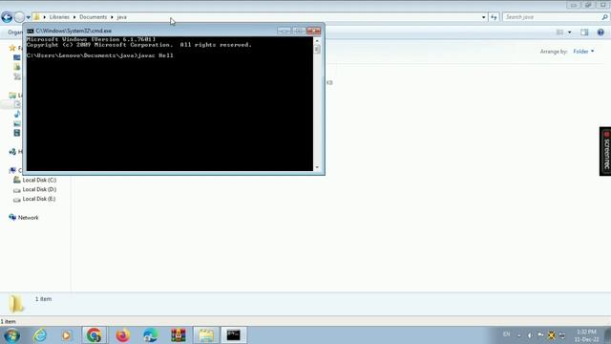
Task: Expand the address bar history dropdown
Action: 484,17
